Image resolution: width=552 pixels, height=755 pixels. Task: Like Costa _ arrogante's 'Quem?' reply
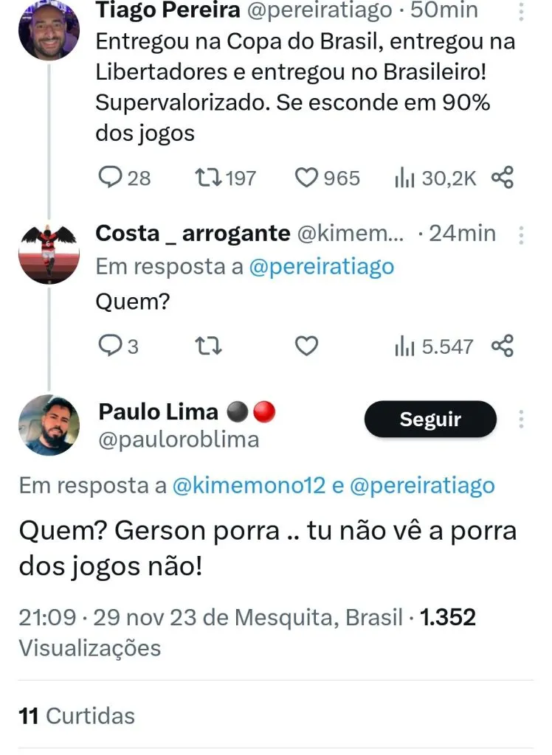pyautogui.click(x=307, y=346)
